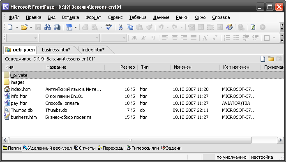Click the Stop loading icon
The width and height of the screenshot is (286, 162).
[263, 28]
